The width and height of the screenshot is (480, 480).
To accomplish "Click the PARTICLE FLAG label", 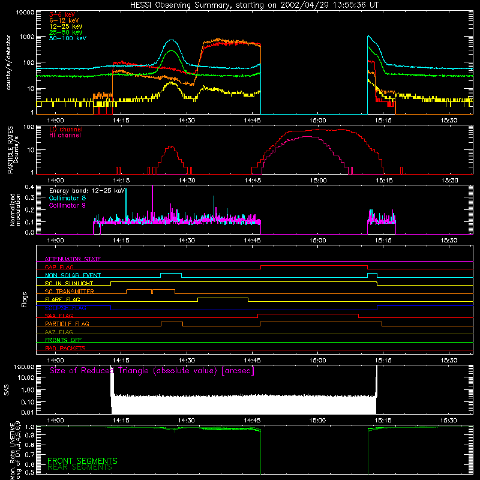I will click(67, 323).
